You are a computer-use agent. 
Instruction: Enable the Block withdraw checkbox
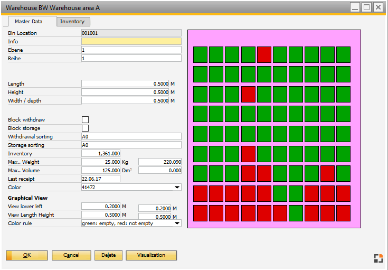coord(85,120)
